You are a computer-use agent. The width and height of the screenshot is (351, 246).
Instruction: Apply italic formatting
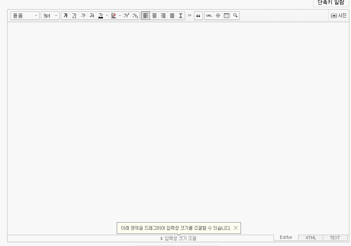83,15
